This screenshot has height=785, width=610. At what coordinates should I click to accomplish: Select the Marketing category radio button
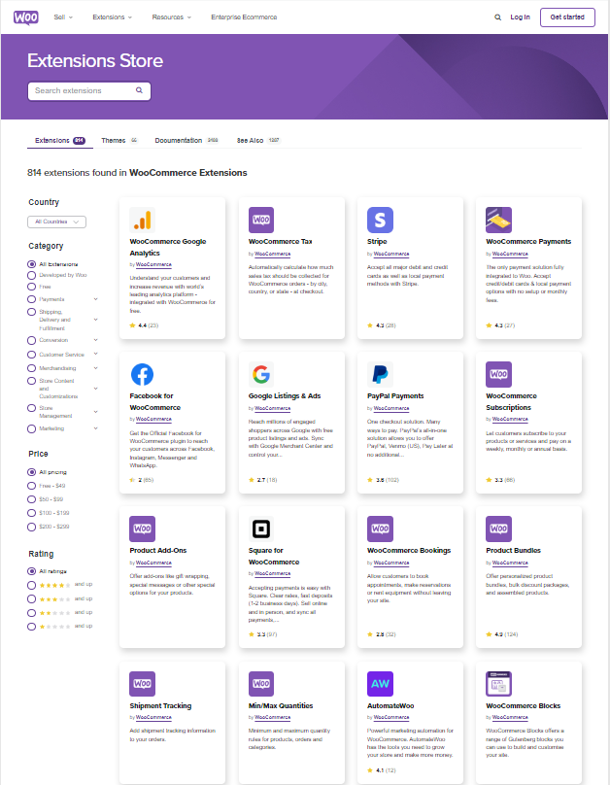31,429
